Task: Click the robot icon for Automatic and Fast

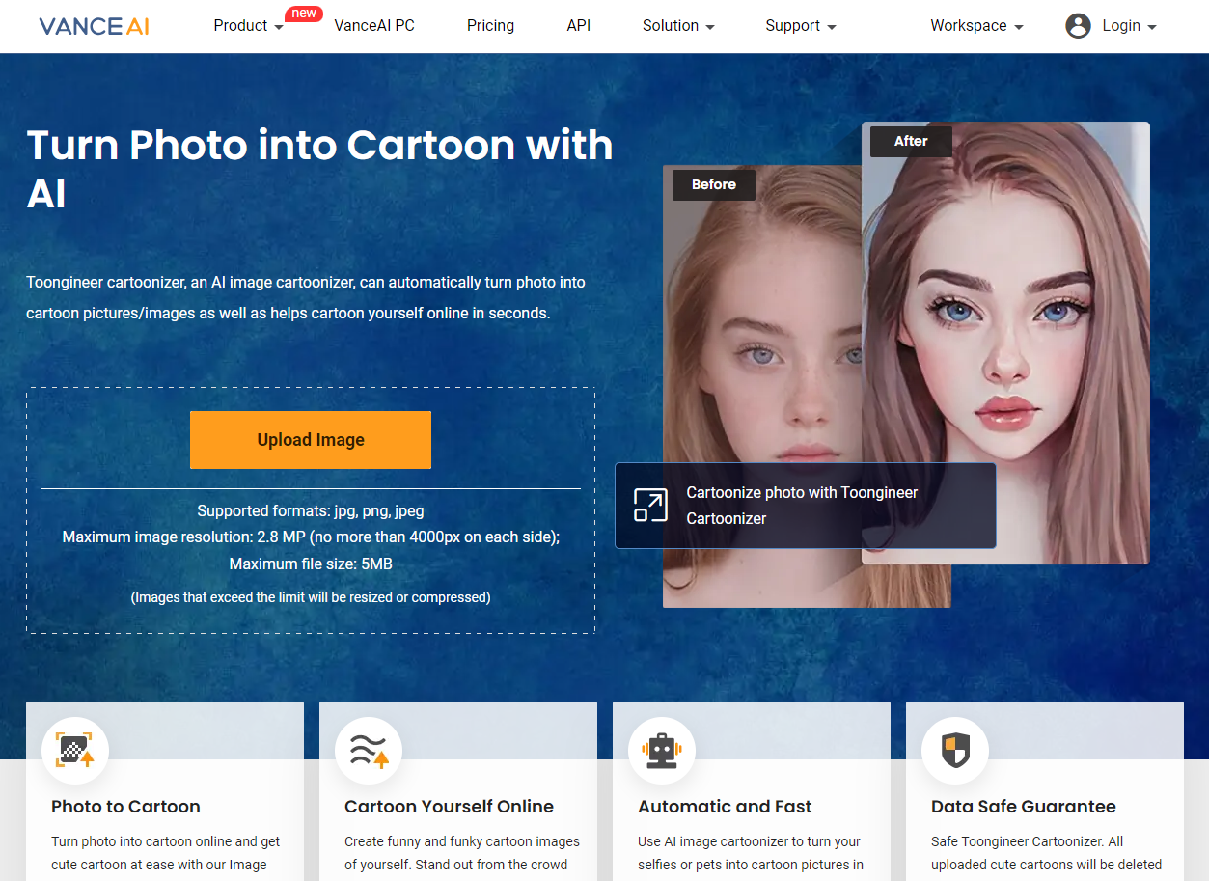Action: [662, 750]
